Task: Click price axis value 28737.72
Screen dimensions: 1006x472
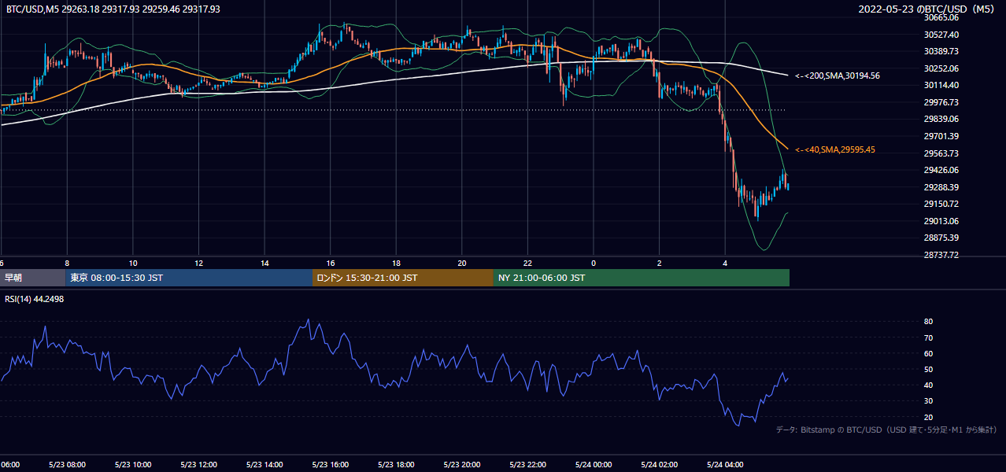Action: coord(941,255)
